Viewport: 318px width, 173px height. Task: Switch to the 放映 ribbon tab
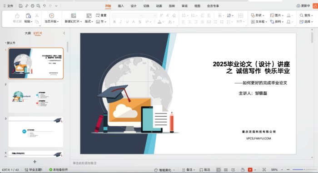172,6
